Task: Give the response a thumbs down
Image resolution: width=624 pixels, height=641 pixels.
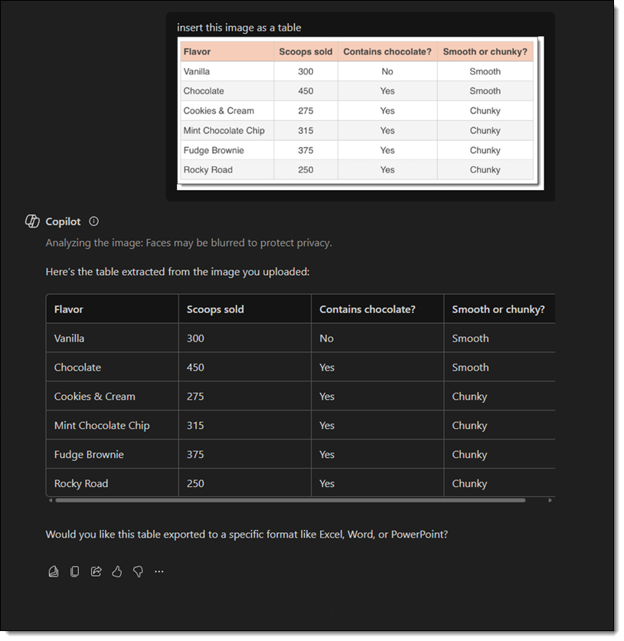Action: click(x=138, y=571)
